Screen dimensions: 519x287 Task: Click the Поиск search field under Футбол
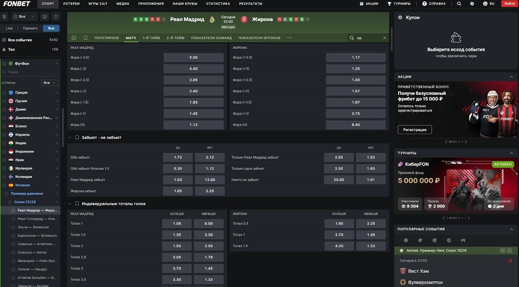click(x=29, y=72)
